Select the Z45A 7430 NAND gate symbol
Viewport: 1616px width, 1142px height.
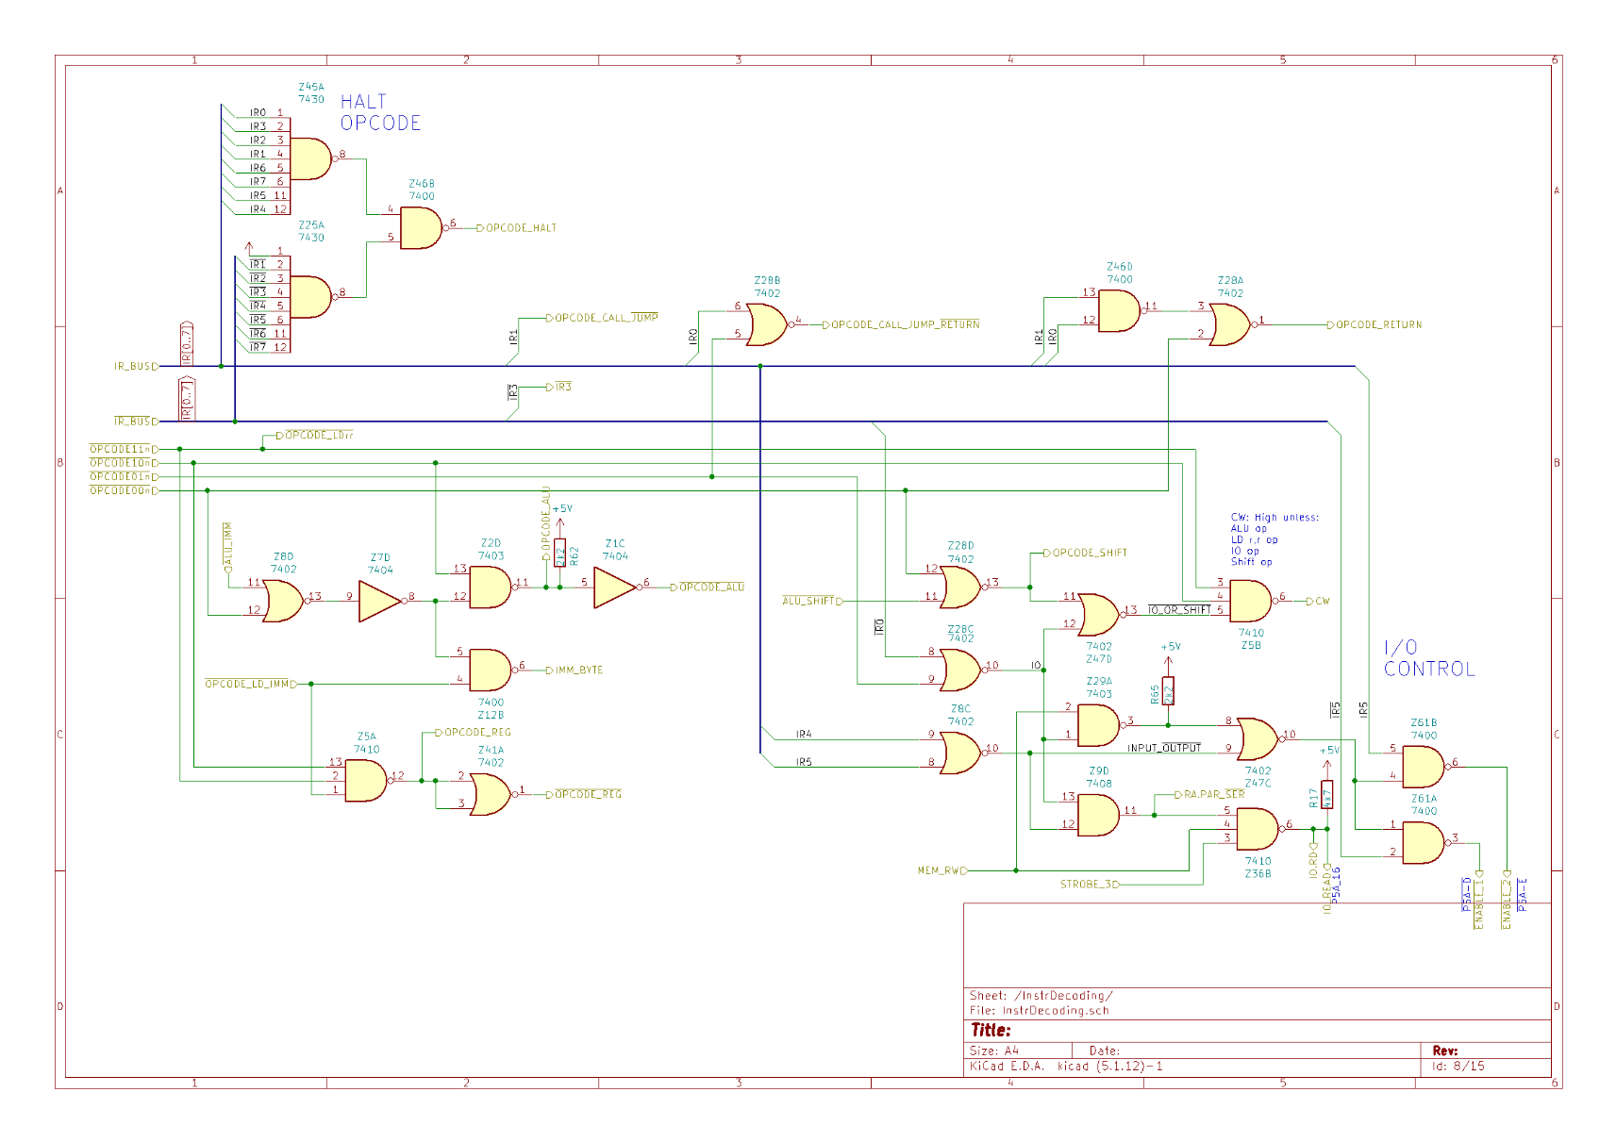coord(309,158)
